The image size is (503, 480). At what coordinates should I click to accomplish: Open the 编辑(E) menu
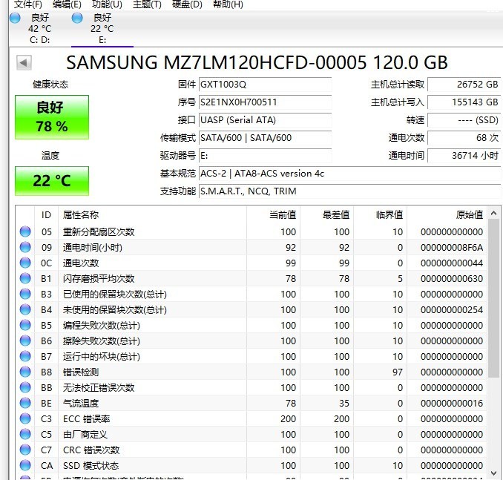click(x=67, y=4)
